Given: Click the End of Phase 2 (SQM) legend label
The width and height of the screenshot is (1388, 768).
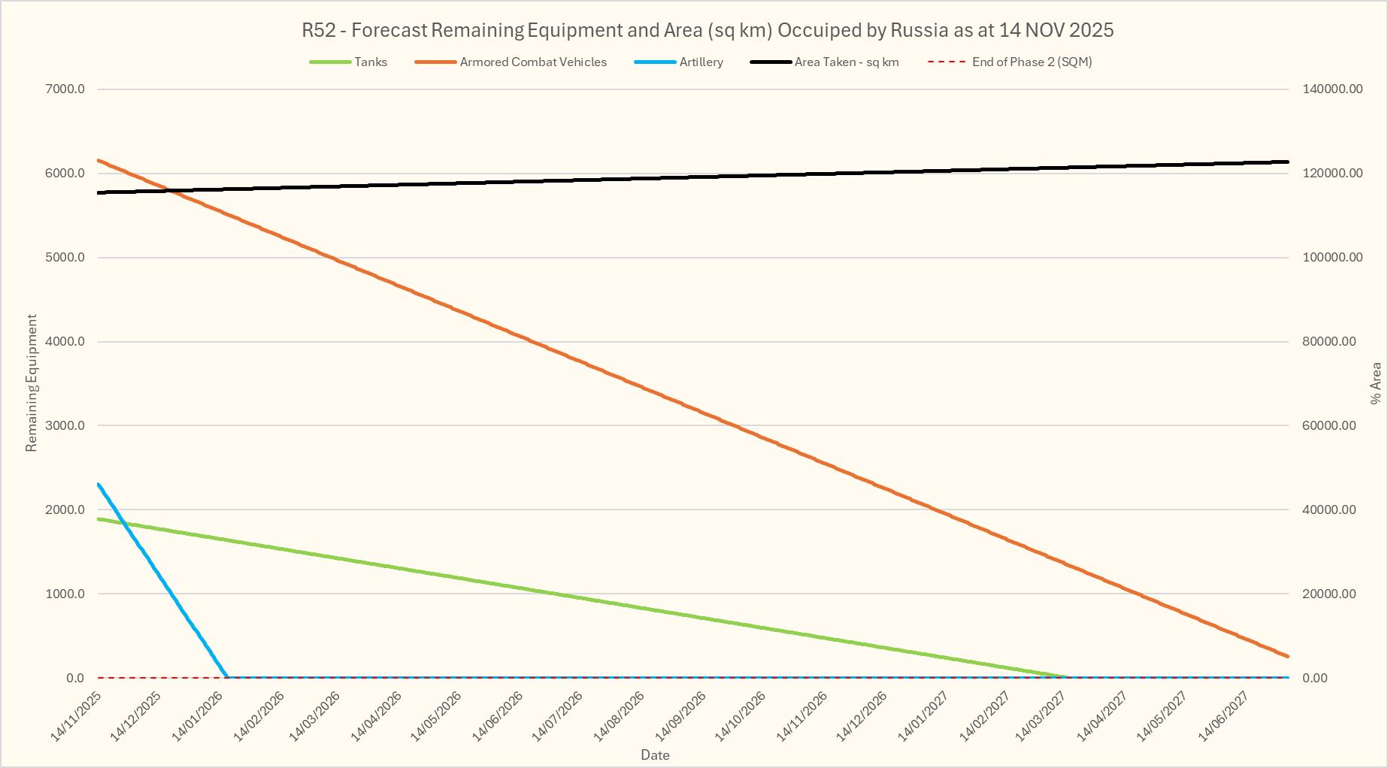Looking at the screenshot, I should (x=1032, y=62).
